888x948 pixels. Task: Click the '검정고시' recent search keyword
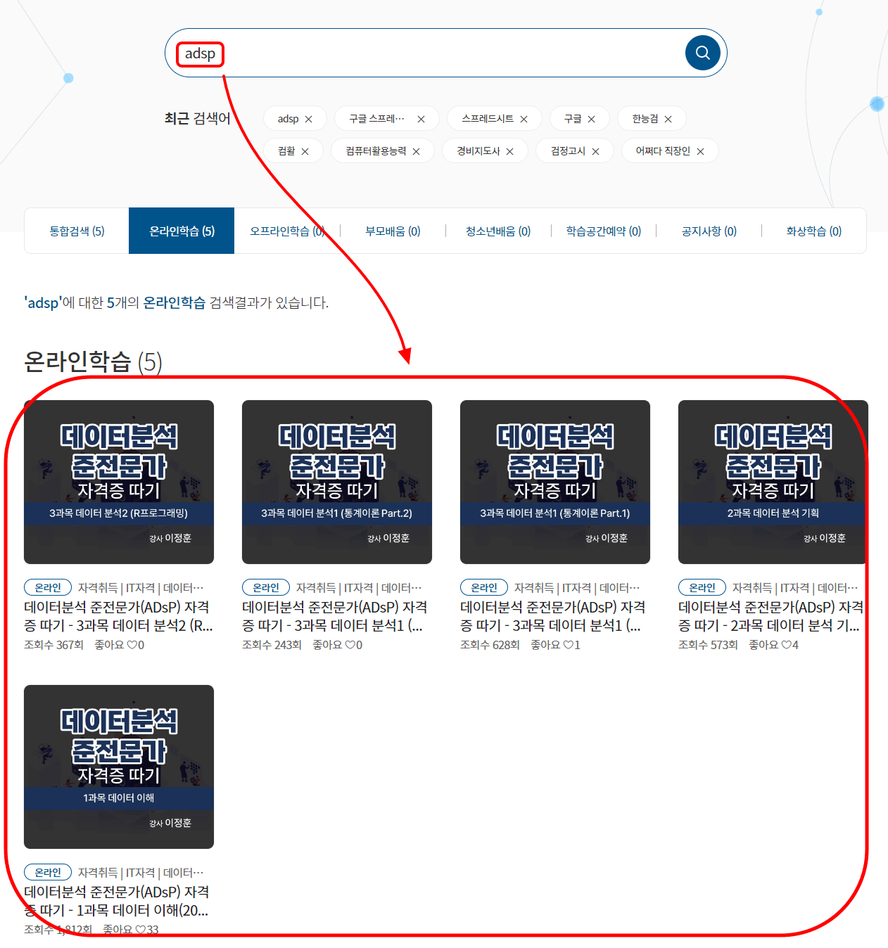click(568, 151)
